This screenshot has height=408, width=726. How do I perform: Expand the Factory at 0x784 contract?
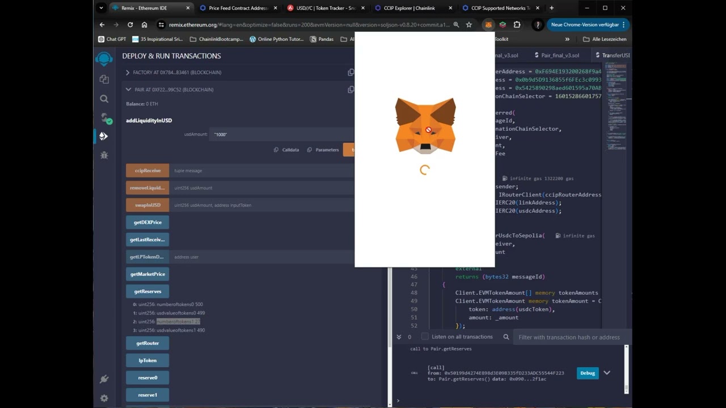128,73
